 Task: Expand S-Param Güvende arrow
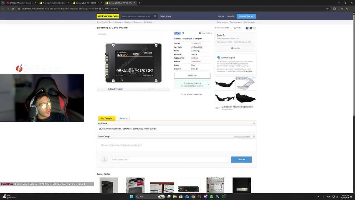[208, 84]
